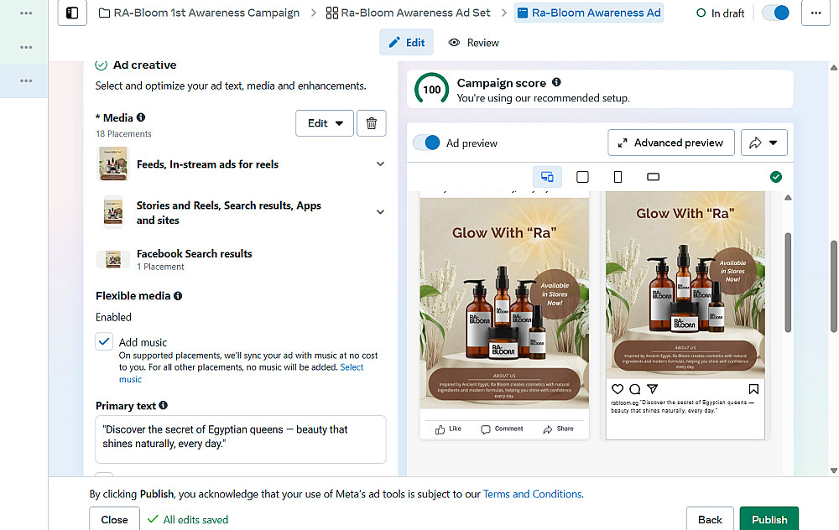Image resolution: width=839 pixels, height=530 pixels.
Task: Delete media with the trash icon
Action: 372,123
